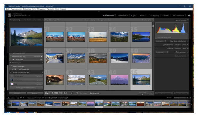Hide filmstrip with bottom edge arrow
This screenshot has width=198, height=117.
(x=99, y=111)
